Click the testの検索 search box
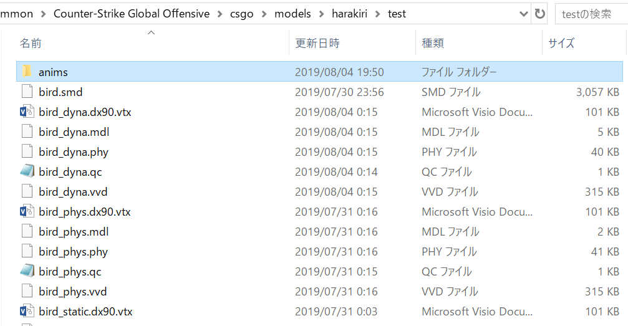The height and width of the screenshot is (326, 628). point(589,14)
